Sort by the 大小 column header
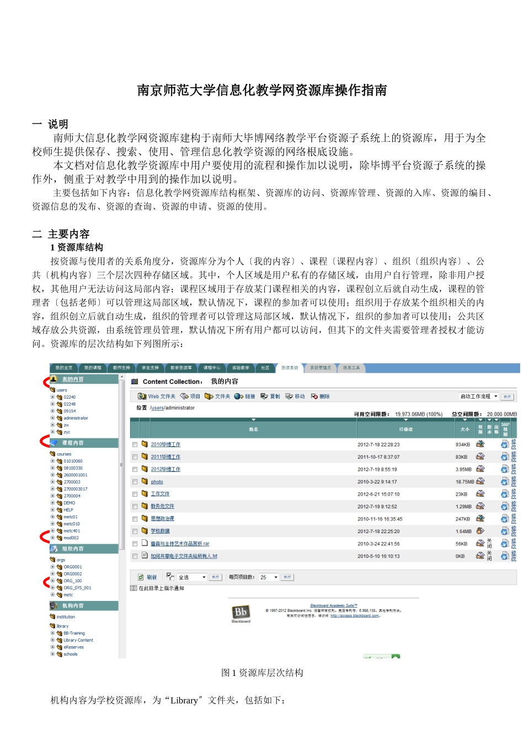The height and width of the screenshot is (741, 524). pos(465,429)
